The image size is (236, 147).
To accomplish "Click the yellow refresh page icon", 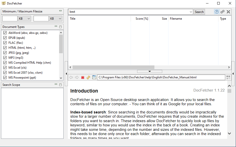I will 88,77.
